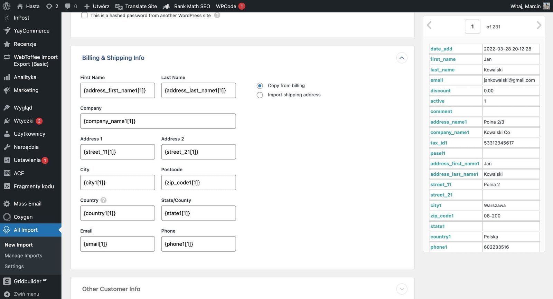The width and height of the screenshot is (553, 299).
Task: Click the updates refresh icon
Action: point(49,6)
